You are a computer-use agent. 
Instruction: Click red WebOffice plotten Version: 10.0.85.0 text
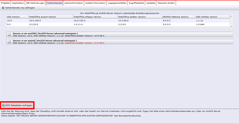click(x=85, y=43)
